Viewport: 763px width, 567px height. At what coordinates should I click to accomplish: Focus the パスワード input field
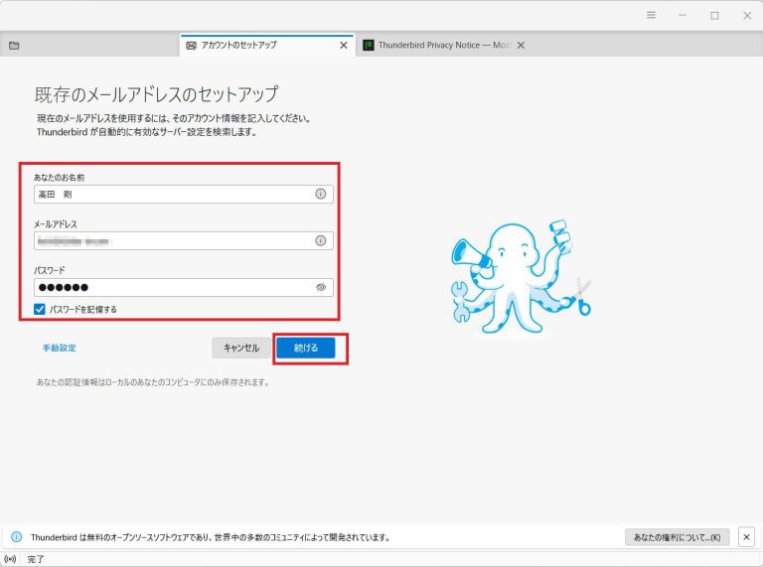(184, 287)
